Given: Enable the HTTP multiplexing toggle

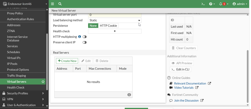Looking at the screenshot, I should [85, 37].
